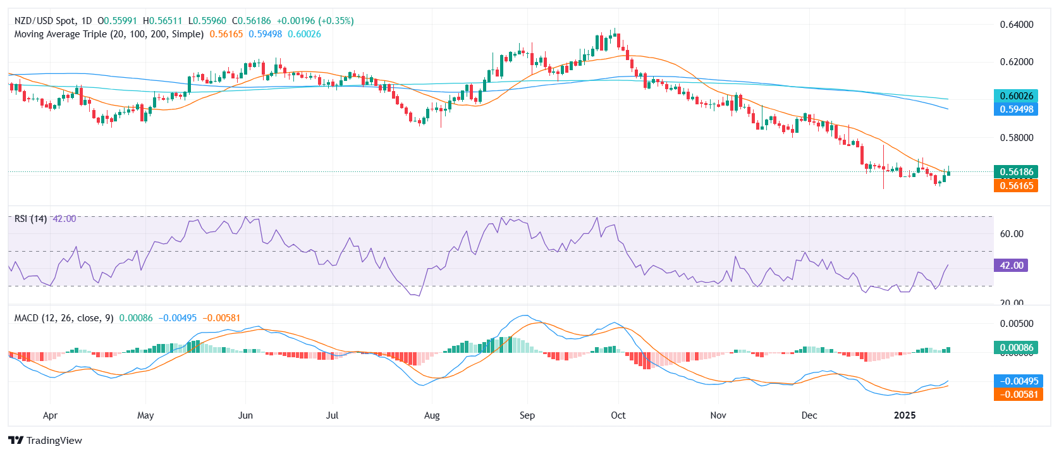This screenshot has width=1059, height=454.
Task: Click the Aug label on time axis
Action: pos(432,415)
